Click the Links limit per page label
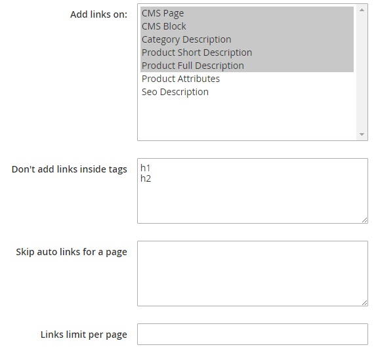The height and width of the screenshot is (347, 376). pos(84,335)
